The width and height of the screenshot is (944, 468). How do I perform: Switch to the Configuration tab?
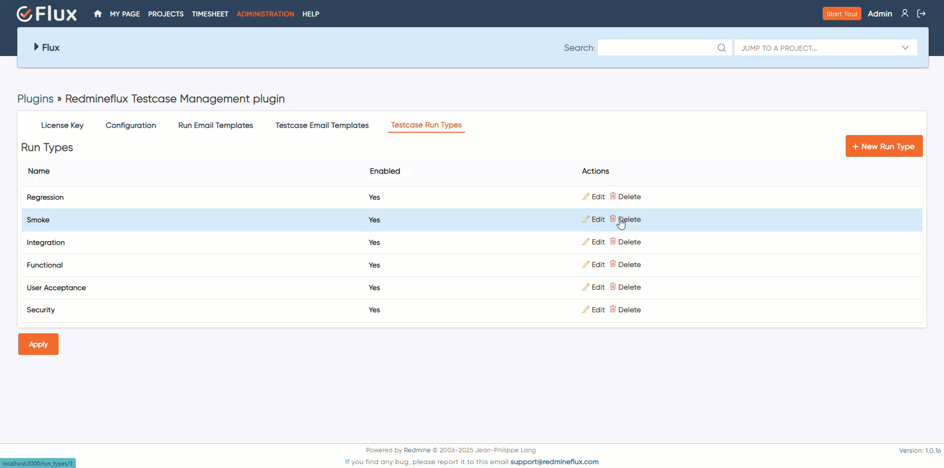coord(131,125)
